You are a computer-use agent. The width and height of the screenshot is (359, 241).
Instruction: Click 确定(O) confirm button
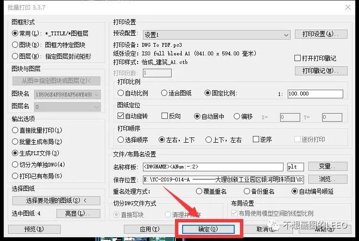(x=208, y=229)
